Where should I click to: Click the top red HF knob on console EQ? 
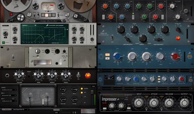click(x=161, y=6)
